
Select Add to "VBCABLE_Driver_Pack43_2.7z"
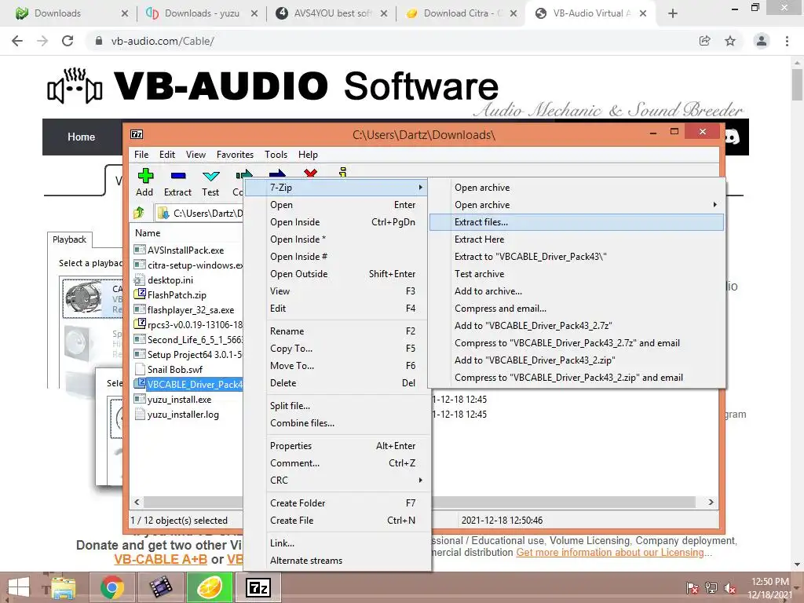click(576, 326)
